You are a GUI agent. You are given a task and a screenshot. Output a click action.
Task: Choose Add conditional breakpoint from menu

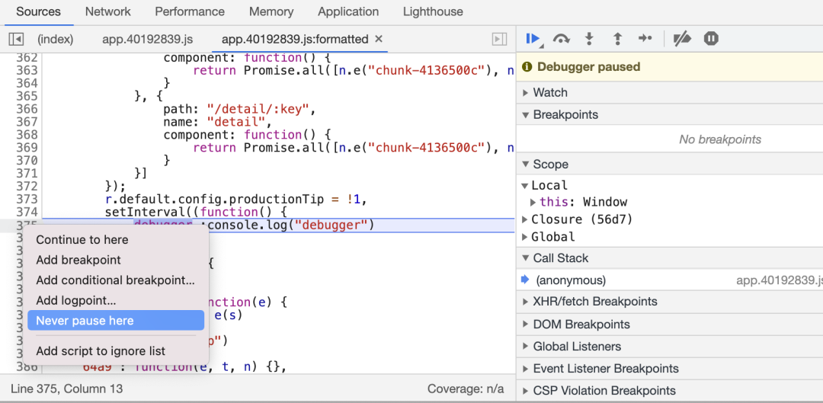115,280
